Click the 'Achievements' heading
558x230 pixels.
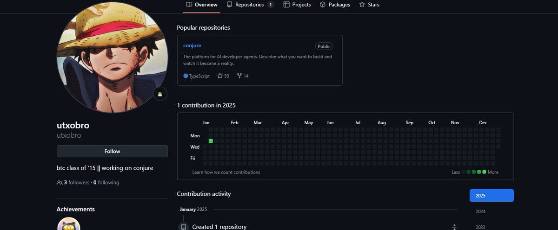[x=76, y=209]
